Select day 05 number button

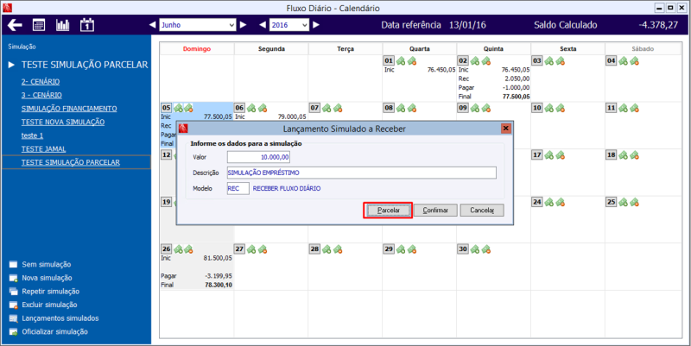coord(167,108)
